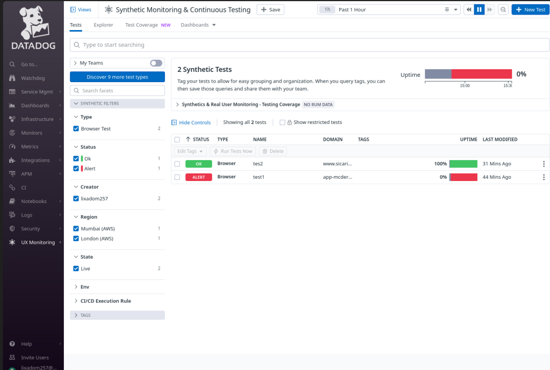Open Test Coverage tab
Screen dimensions: 550x370
(x=148, y=25)
